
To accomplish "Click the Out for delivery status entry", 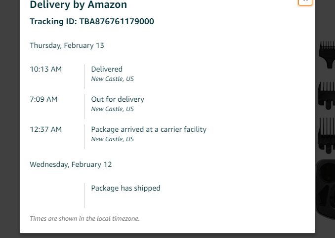I will (x=118, y=99).
